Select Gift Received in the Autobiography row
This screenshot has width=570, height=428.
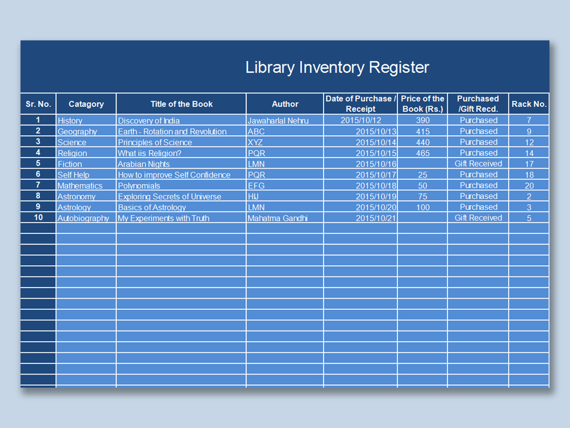(478, 218)
